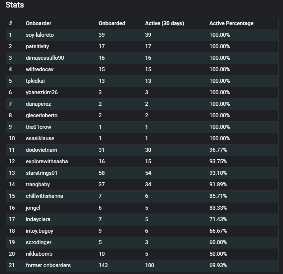The image size is (283, 274).
Task: Select the patsitivity onboarder name
Action: 37,46
